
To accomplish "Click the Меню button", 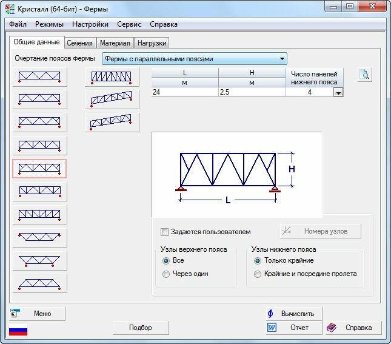I will point(37,314).
